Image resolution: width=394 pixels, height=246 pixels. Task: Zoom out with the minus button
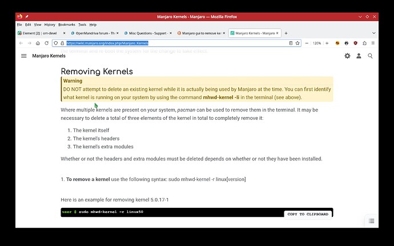pos(307,43)
